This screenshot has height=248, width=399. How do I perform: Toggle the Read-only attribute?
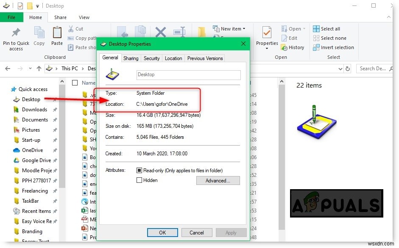pos(139,170)
